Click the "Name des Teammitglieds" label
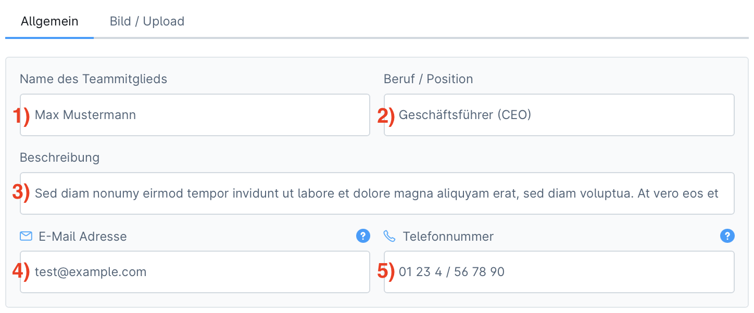Screen dimensions: 754x313 [x=93, y=79]
